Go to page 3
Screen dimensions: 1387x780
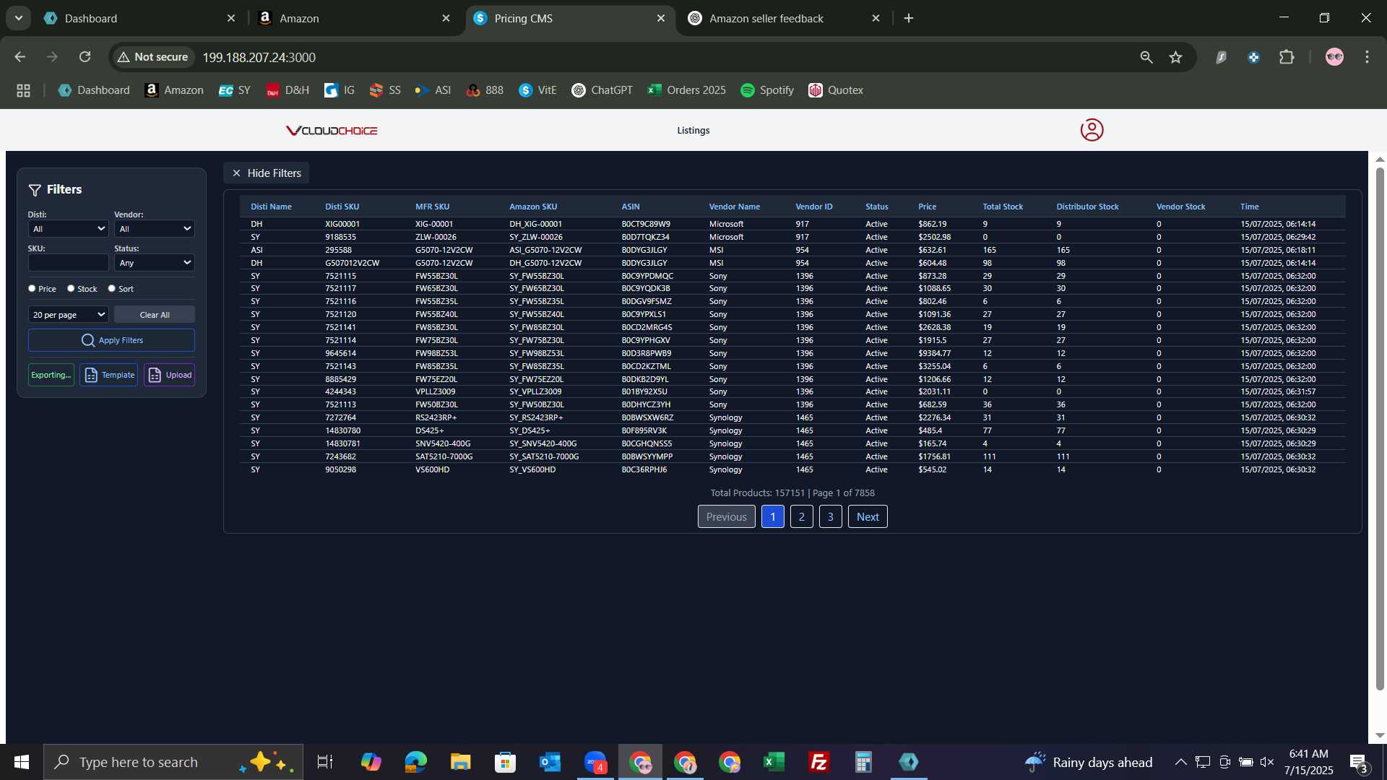click(831, 516)
